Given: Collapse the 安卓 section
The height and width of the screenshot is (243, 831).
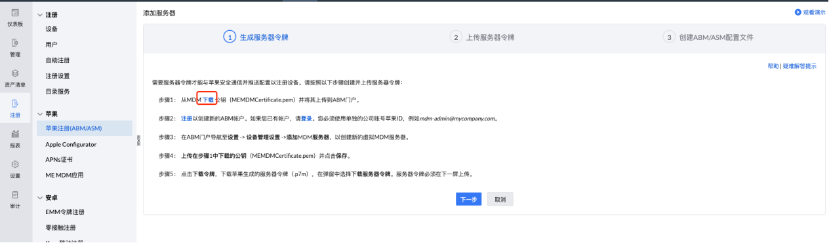Looking at the screenshot, I should (40, 197).
